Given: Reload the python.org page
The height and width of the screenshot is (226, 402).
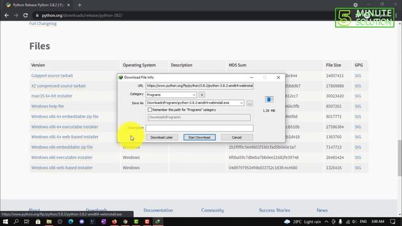Looking at the screenshot, I should click(25, 15).
